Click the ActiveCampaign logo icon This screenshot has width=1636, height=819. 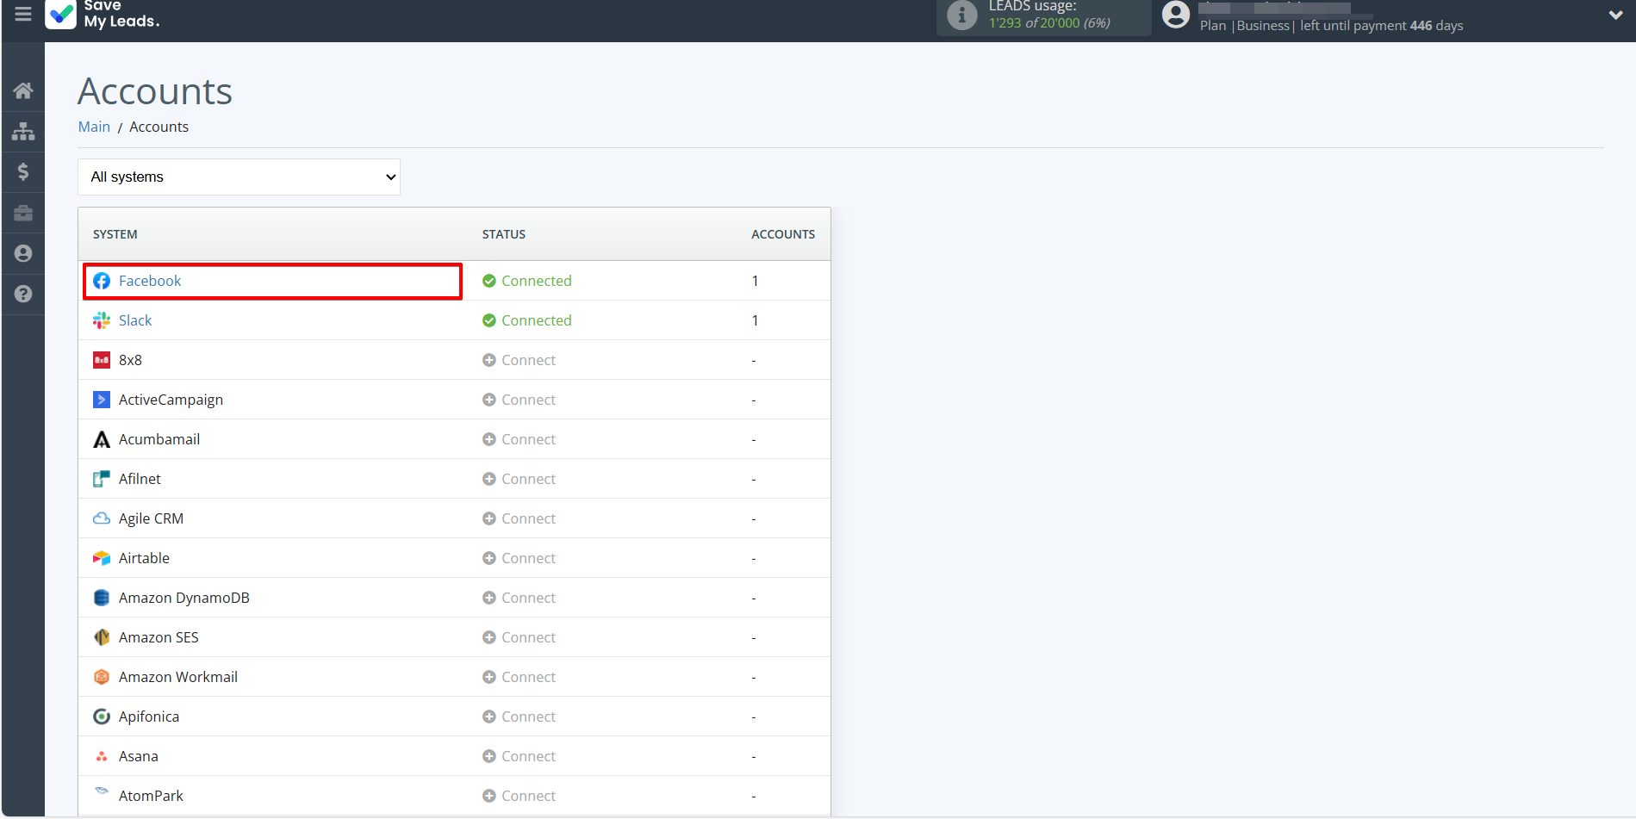click(x=102, y=400)
